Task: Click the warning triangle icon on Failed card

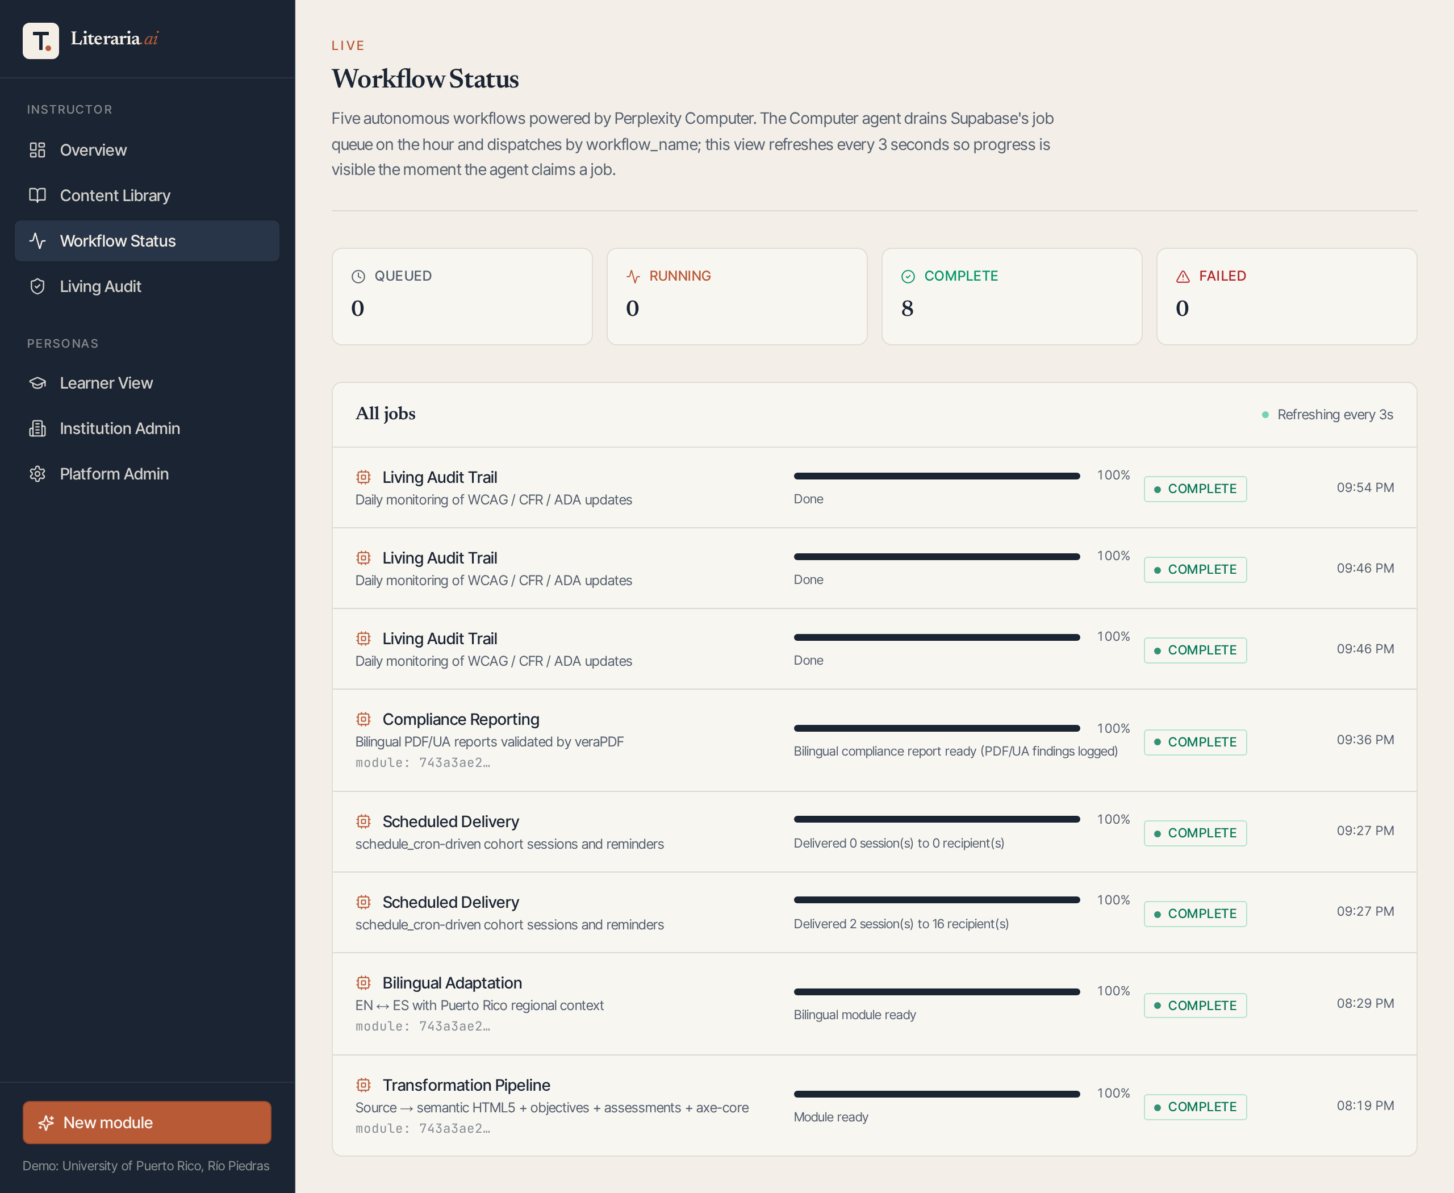Action: 1183,276
